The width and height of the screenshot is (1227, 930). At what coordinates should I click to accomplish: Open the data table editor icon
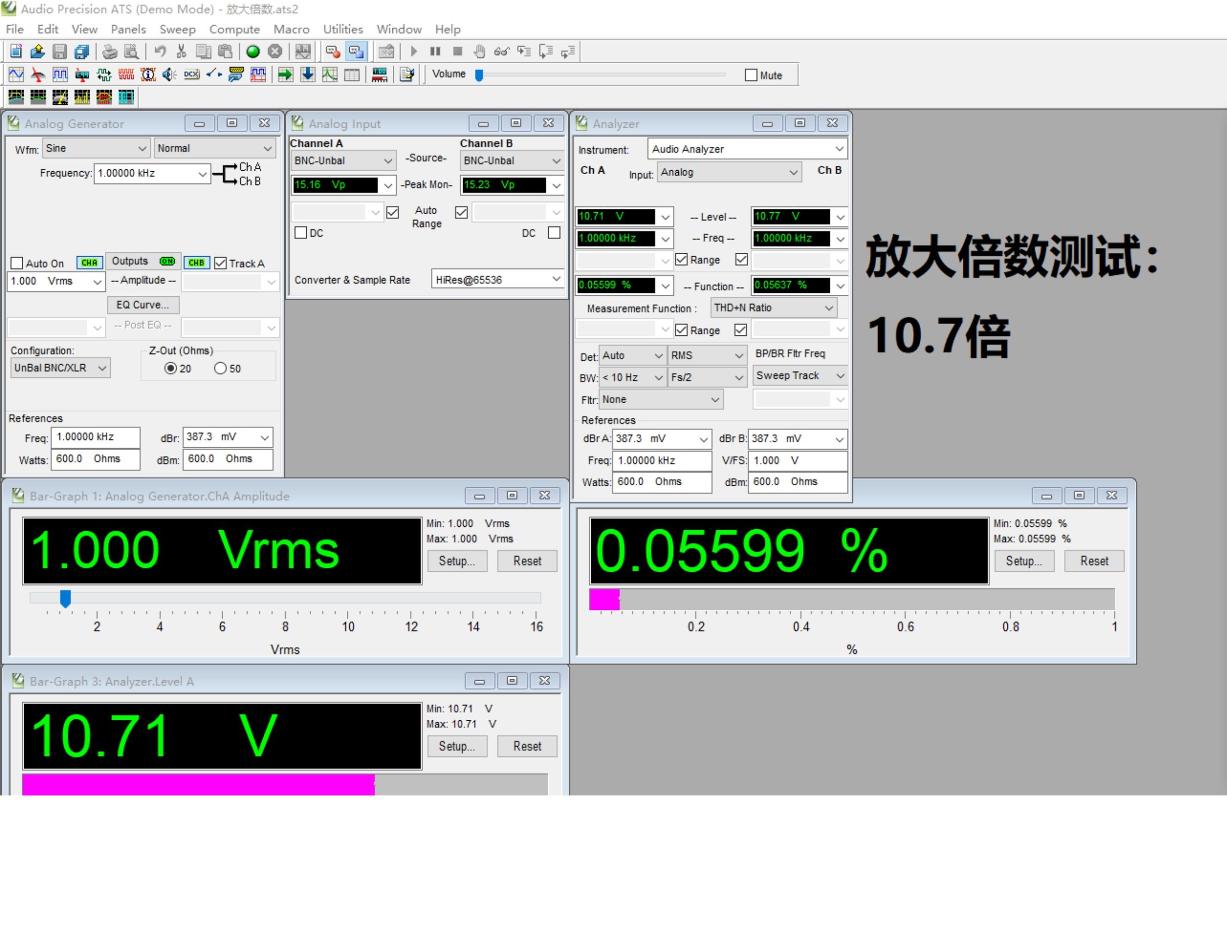352,74
